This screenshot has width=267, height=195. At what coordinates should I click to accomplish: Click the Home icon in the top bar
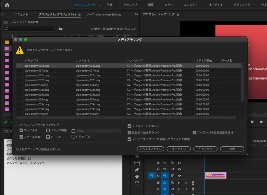[x=7, y=5]
